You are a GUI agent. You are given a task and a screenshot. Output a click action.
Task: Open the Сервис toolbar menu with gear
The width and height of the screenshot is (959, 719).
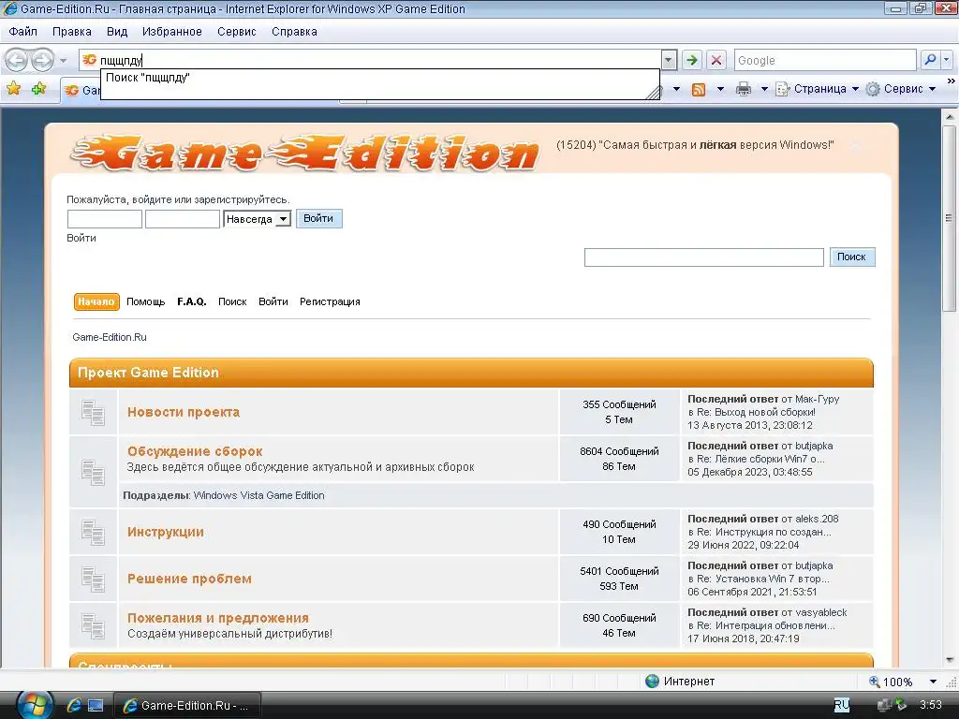pos(900,89)
